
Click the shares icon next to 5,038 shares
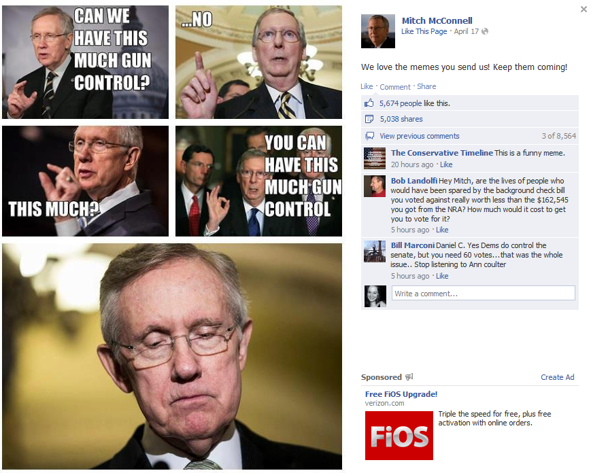(369, 119)
